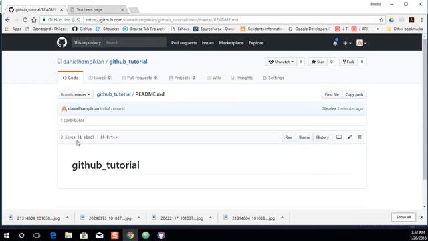Open Explore in the top navigation
The width and height of the screenshot is (428, 241).
[x=256, y=43]
